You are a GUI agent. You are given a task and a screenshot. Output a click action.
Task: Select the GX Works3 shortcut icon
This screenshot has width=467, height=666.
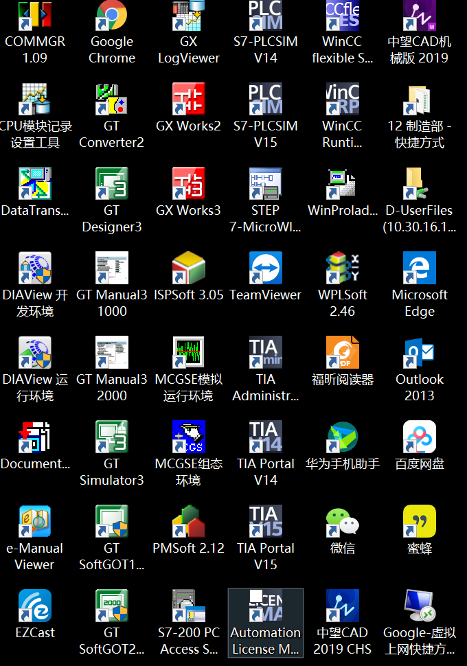click(x=188, y=184)
